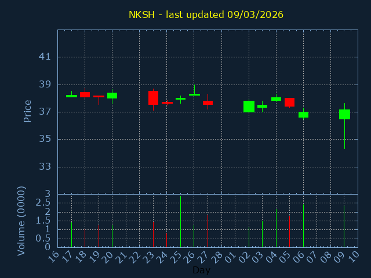Click the red candlestick on day 27
The image size is (371, 278).
coord(208,103)
